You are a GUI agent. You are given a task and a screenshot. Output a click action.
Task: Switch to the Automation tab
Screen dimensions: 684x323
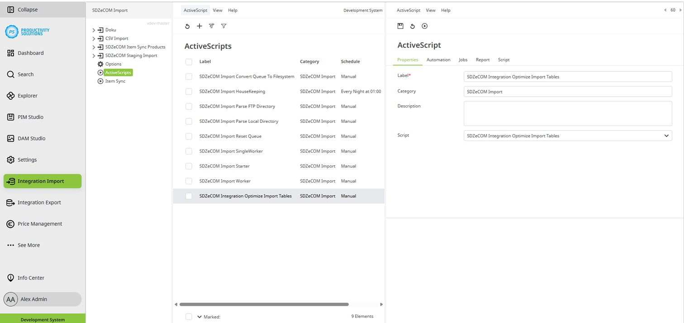point(438,59)
